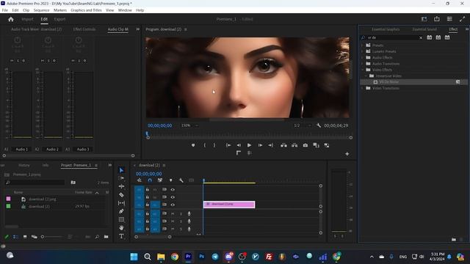Select the Pen tool in the tools panel

121,211
